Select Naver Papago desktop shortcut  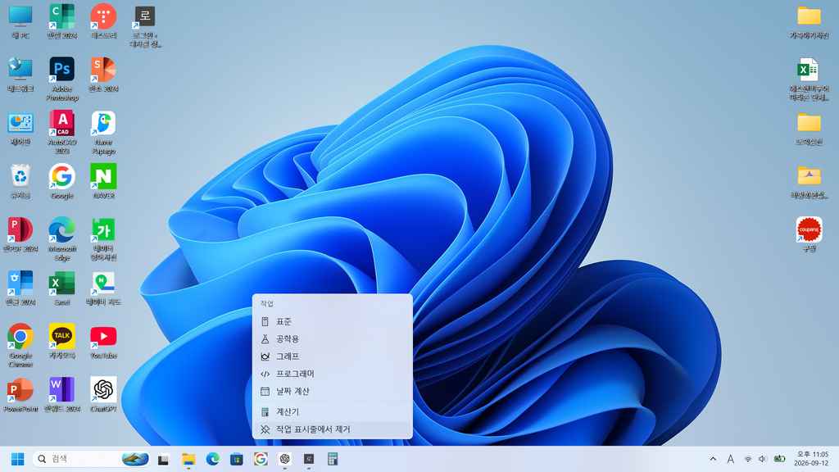coord(103,133)
